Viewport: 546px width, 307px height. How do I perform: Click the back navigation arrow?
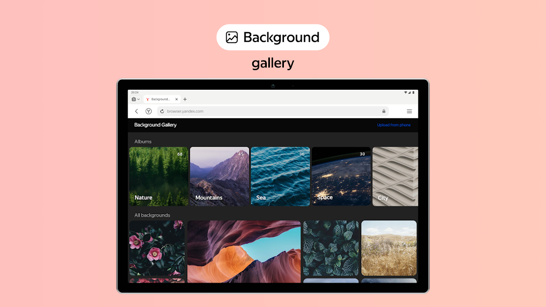pos(136,111)
